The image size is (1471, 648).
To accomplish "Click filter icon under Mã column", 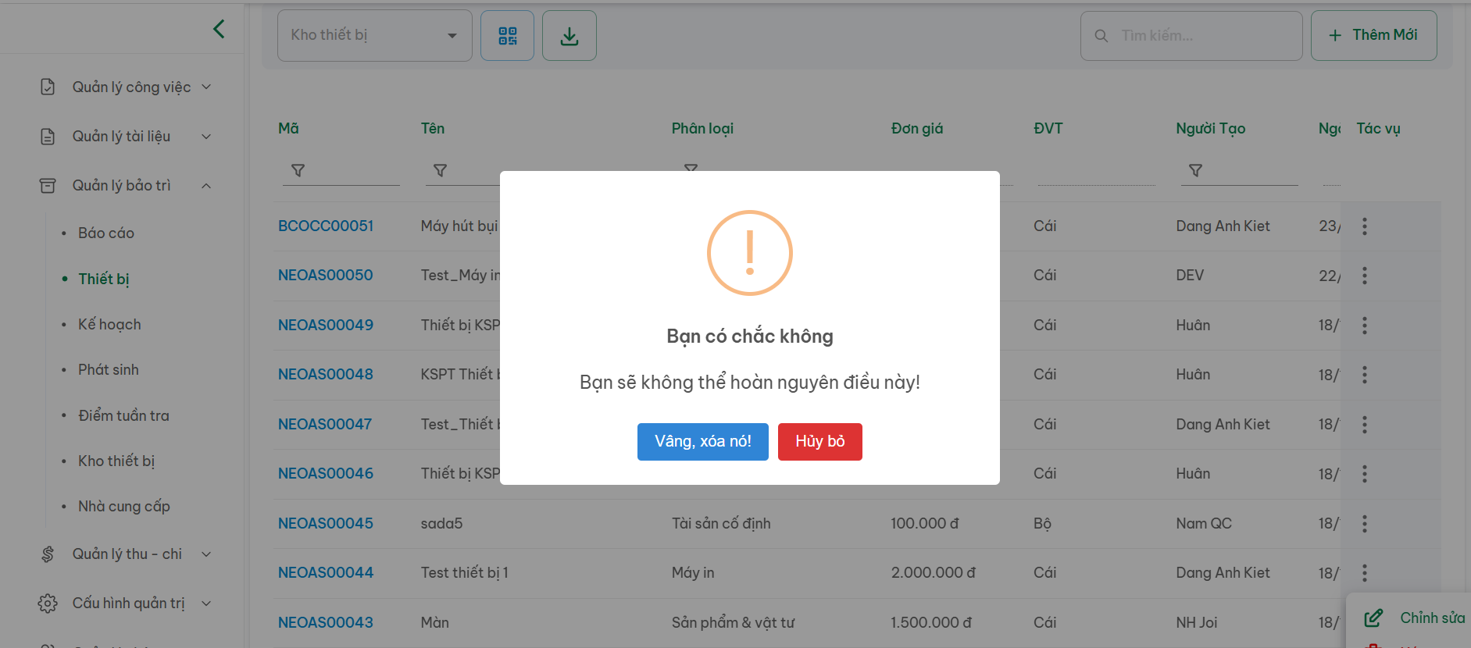I will pos(298,170).
